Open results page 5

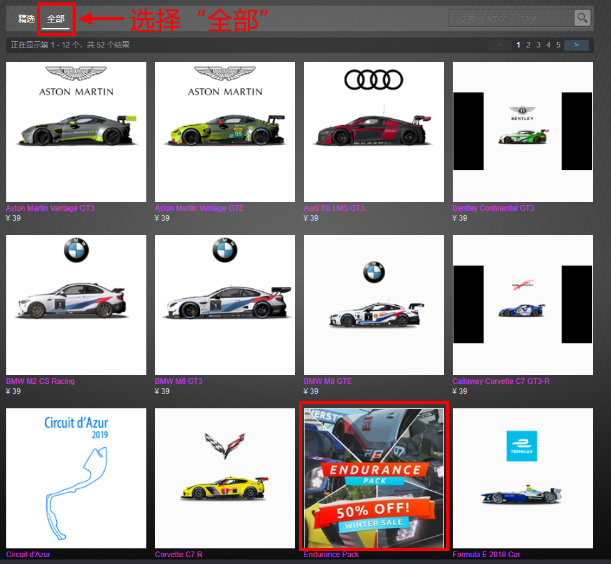pyautogui.click(x=558, y=45)
